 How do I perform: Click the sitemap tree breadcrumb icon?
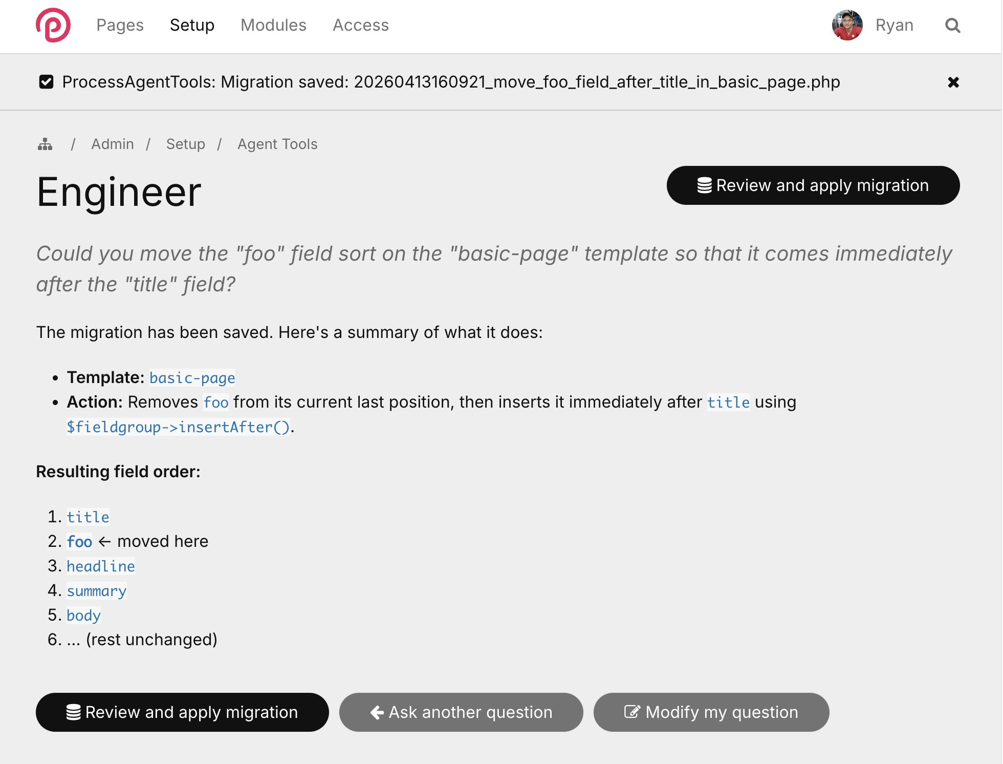(45, 144)
